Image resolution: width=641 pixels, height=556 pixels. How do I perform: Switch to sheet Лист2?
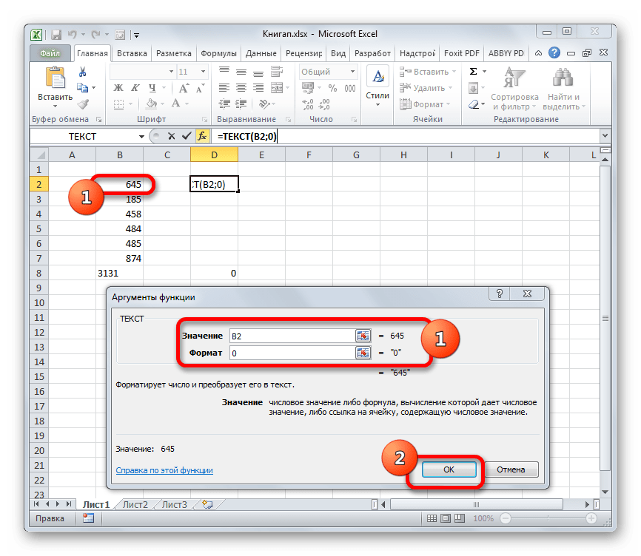135,504
